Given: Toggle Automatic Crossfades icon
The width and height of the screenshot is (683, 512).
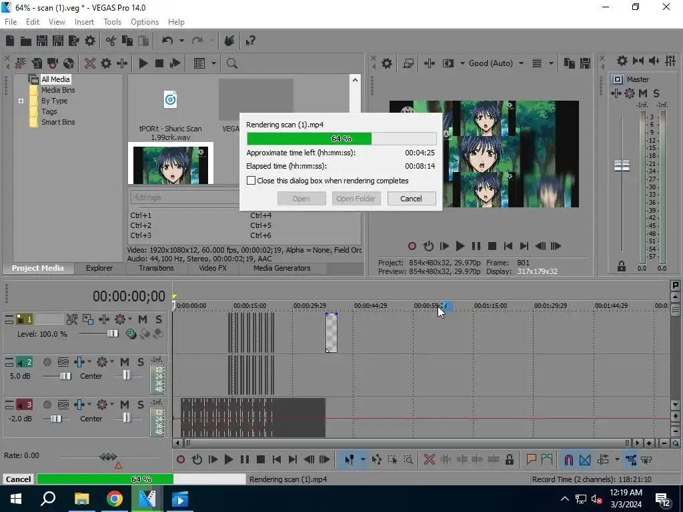Looking at the screenshot, I should coord(585,459).
